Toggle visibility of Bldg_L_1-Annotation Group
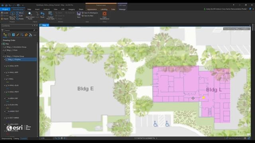The width and height of the screenshot is (255, 143). coord(5,47)
